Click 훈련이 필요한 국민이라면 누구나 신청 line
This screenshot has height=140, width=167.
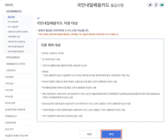pyautogui.click(x=63, y=30)
